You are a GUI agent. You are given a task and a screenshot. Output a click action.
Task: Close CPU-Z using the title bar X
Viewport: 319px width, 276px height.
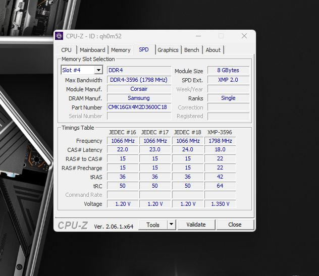coord(244,36)
